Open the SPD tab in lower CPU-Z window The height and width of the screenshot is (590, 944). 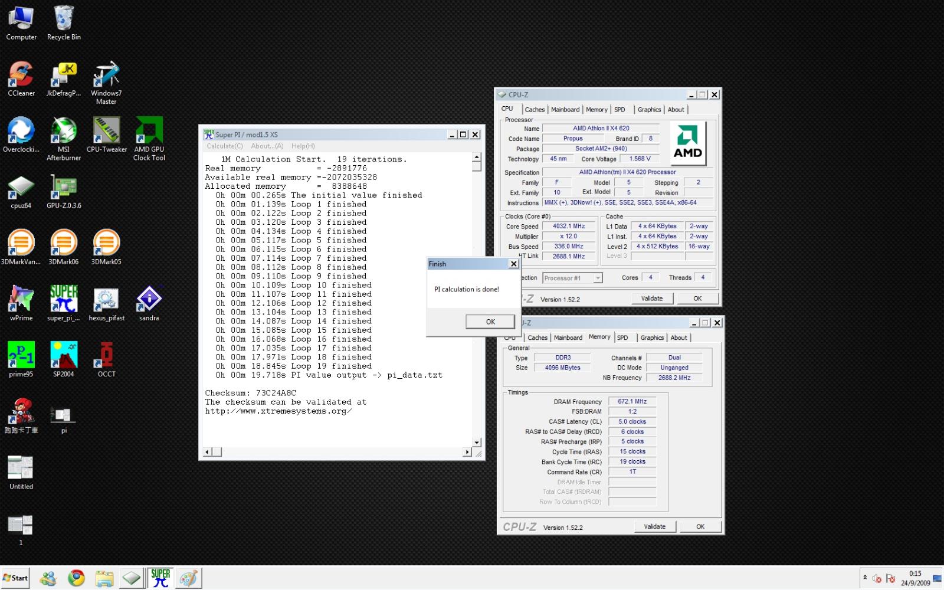point(622,338)
